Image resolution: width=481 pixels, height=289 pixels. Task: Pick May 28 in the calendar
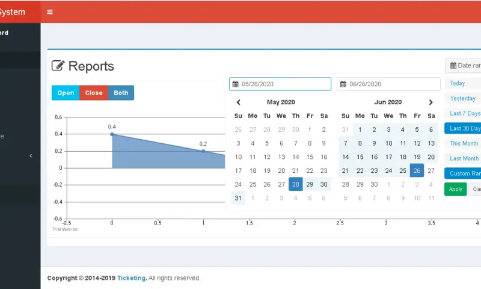coord(295,184)
